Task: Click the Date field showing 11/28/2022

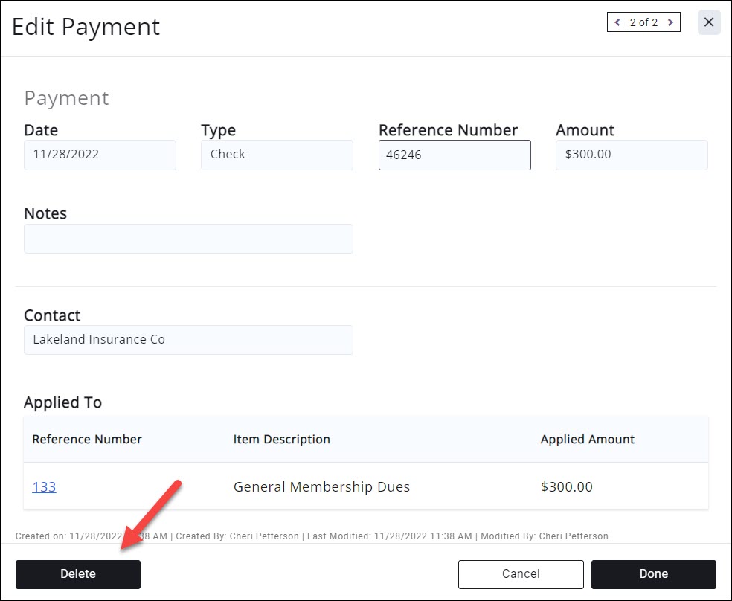Action: [x=100, y=155]
